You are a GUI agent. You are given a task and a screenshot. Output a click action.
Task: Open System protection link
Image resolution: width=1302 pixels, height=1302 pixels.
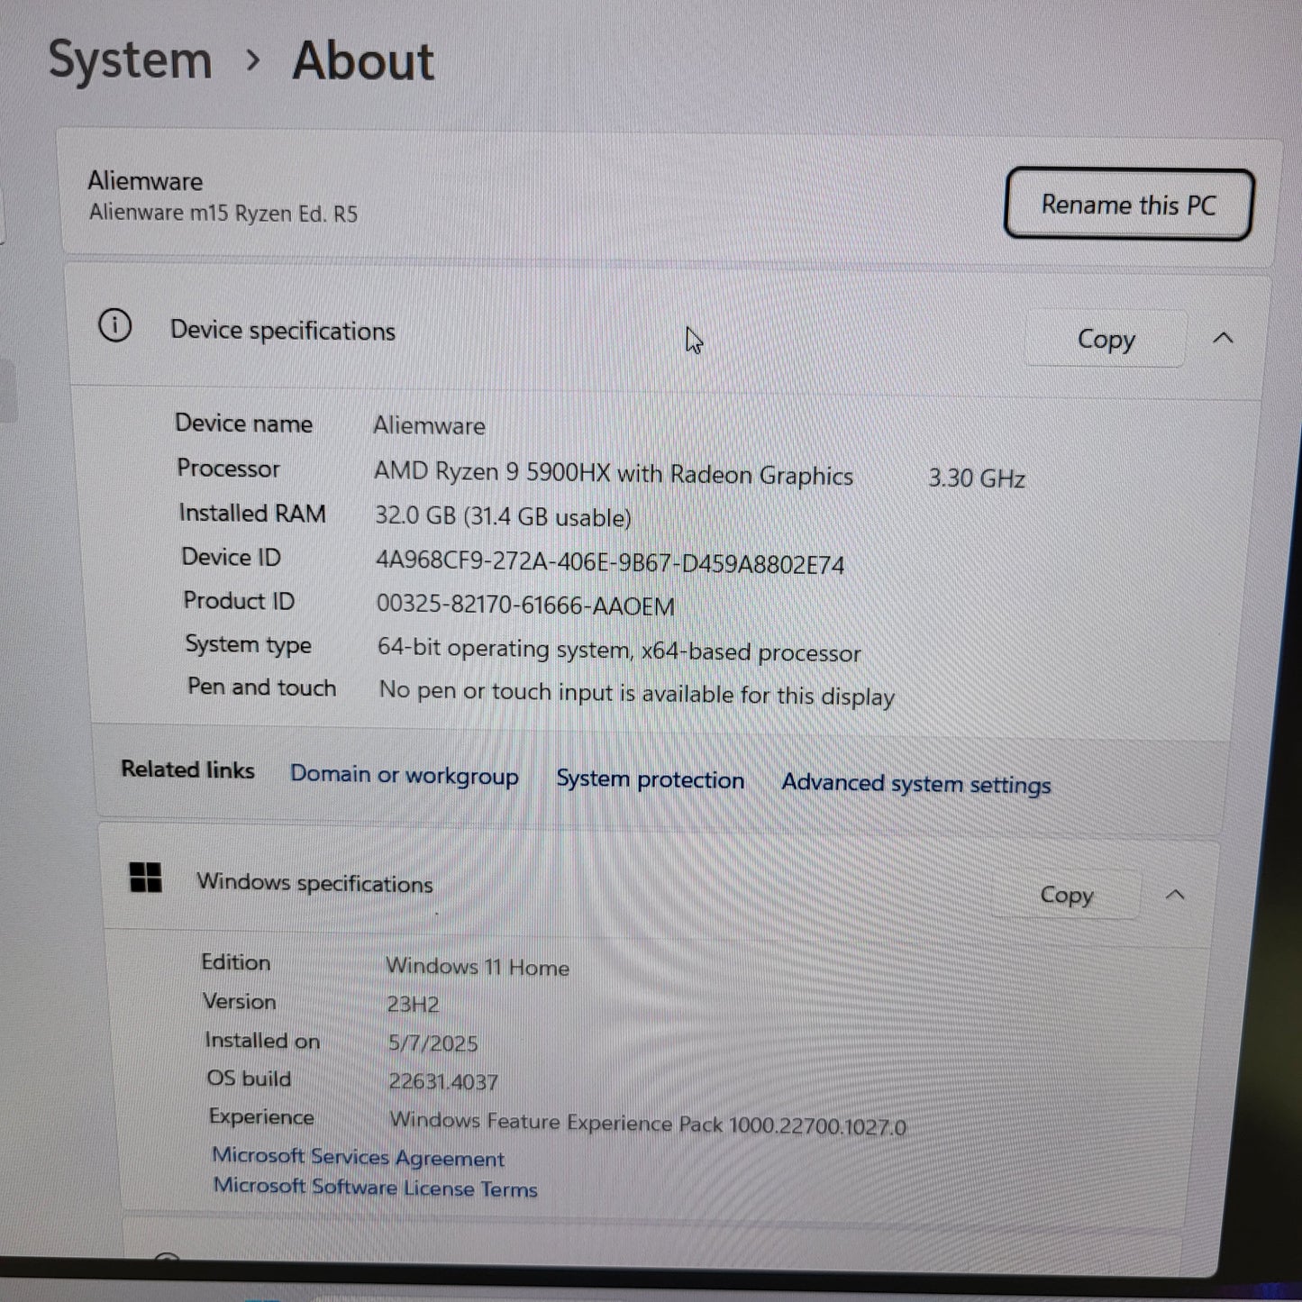[x=650, y=779]
